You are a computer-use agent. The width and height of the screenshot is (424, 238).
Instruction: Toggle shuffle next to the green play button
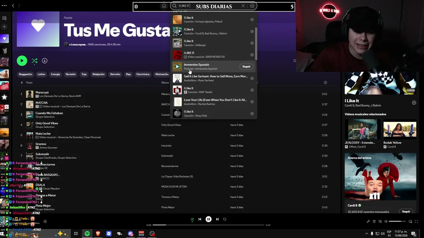tap(34, 61)
